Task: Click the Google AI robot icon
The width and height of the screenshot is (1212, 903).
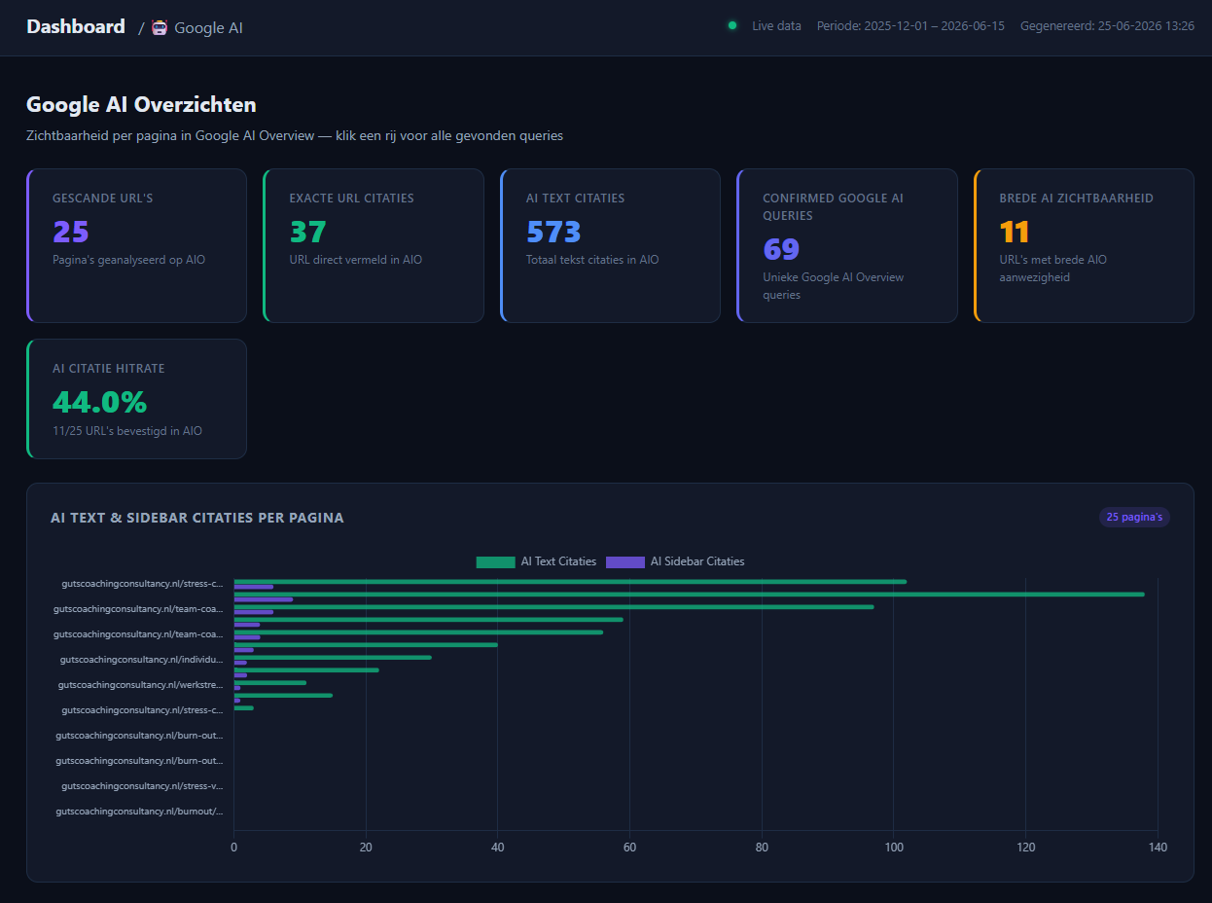Action: pyautogui.click(x=160, y=27)
